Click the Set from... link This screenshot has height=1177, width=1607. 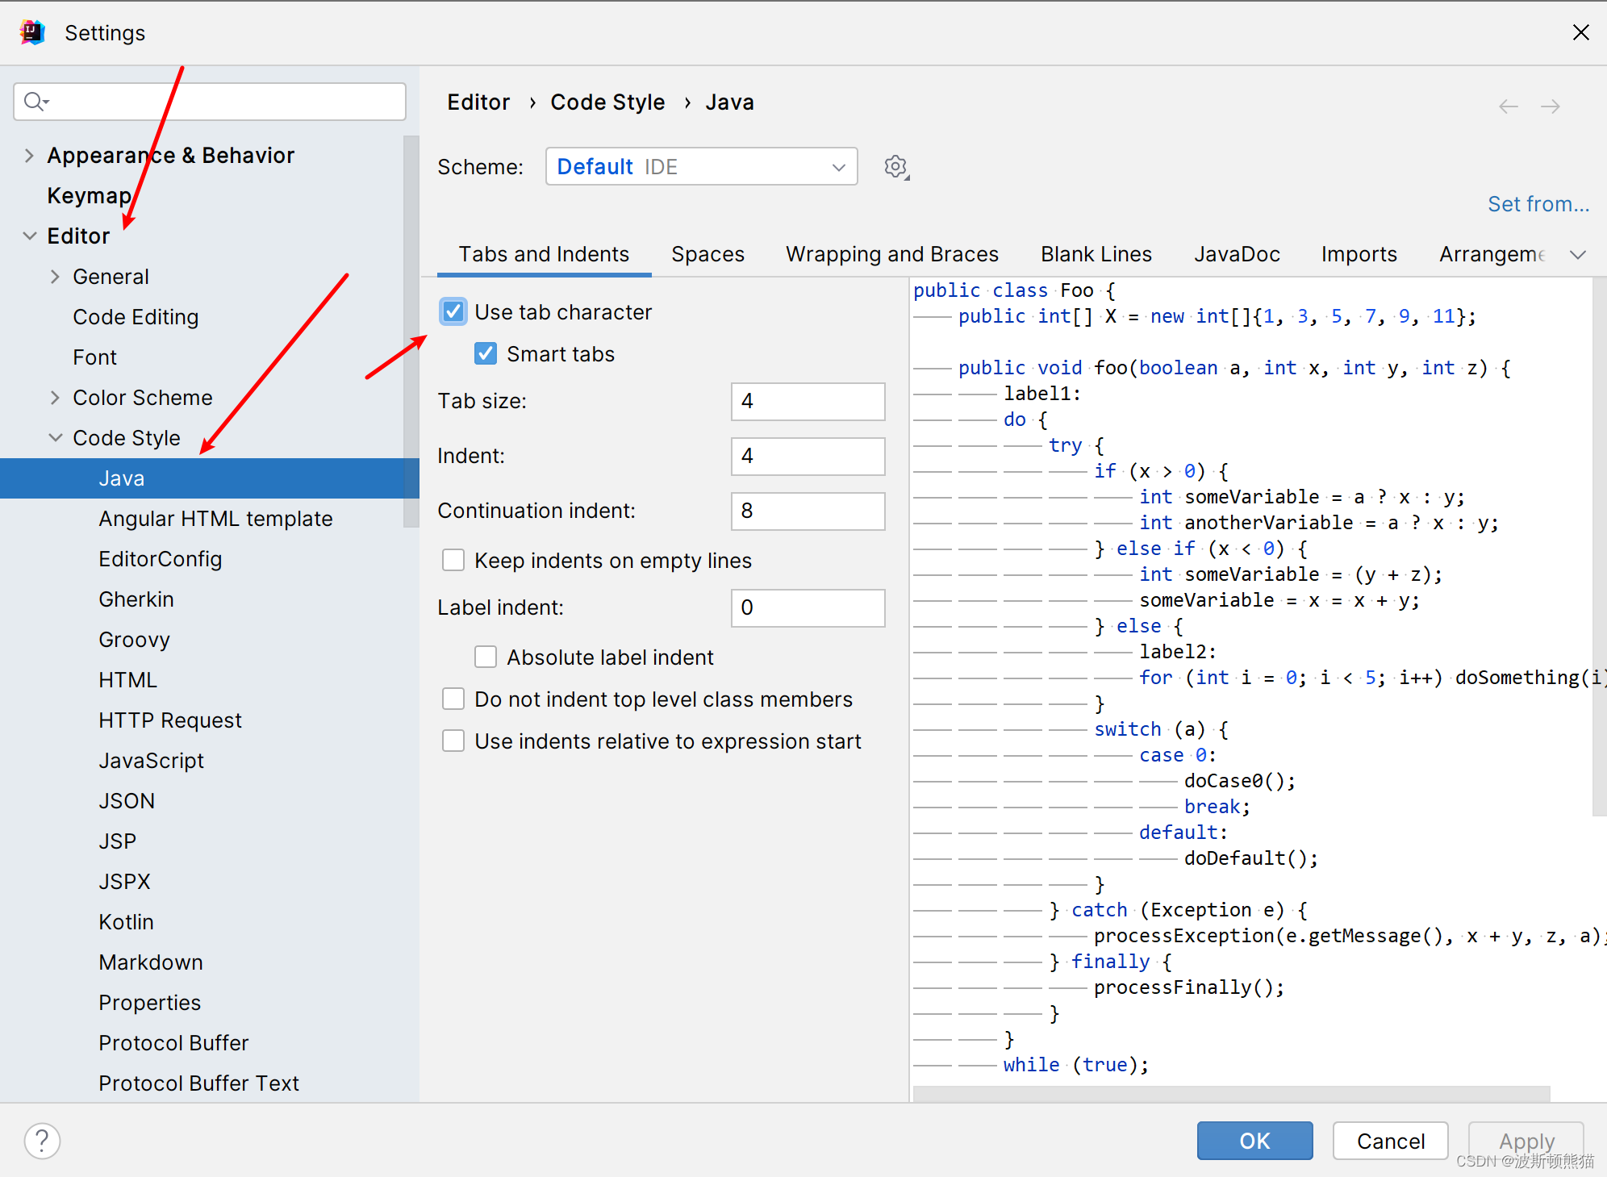[x=1538, y=204]
